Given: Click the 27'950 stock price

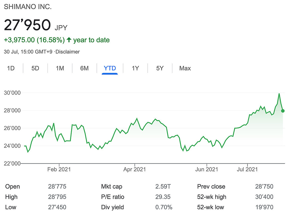Looking at the screenshot, I should point(27,25).
